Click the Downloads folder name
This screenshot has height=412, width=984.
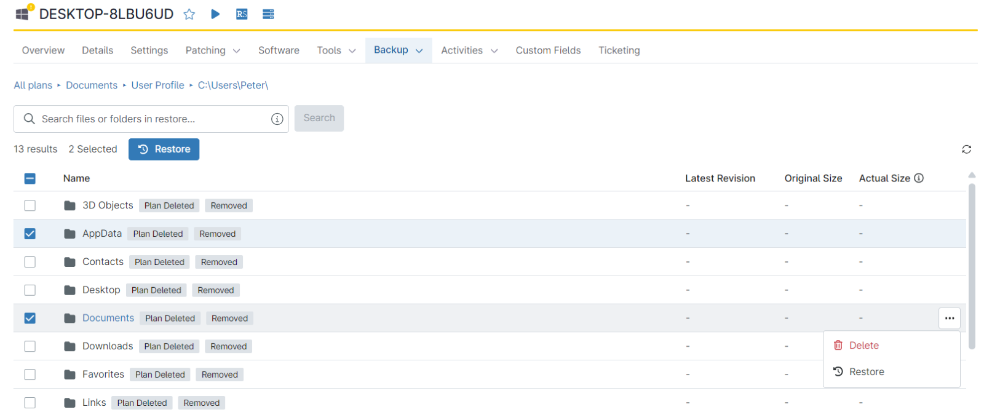click(108, 346)
